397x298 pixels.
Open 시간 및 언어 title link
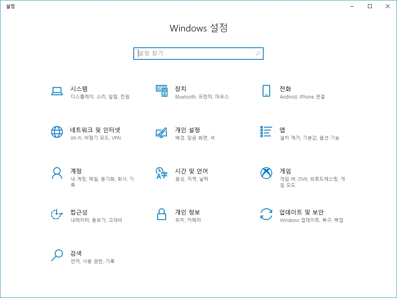(x=191, y=171)
